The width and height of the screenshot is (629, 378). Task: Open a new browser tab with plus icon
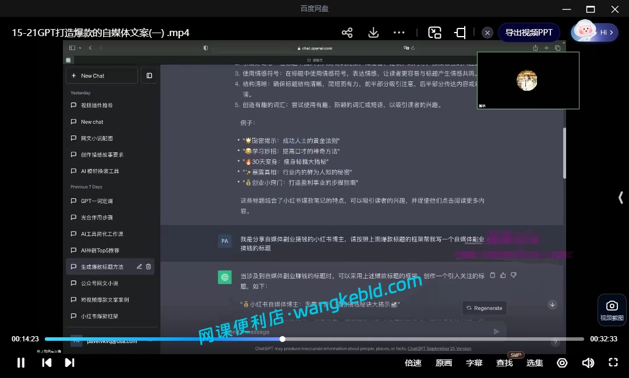pos(546,48)
